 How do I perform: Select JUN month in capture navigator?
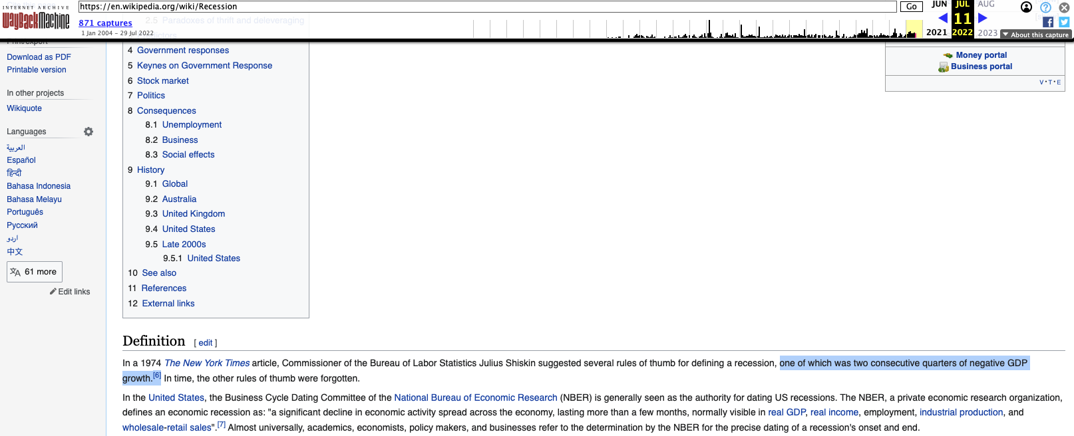tap(939, 5)
